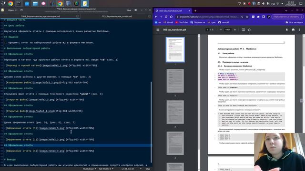Rotate the PDF counterclockwise
The image size is (305, 171).
[249, 30]
